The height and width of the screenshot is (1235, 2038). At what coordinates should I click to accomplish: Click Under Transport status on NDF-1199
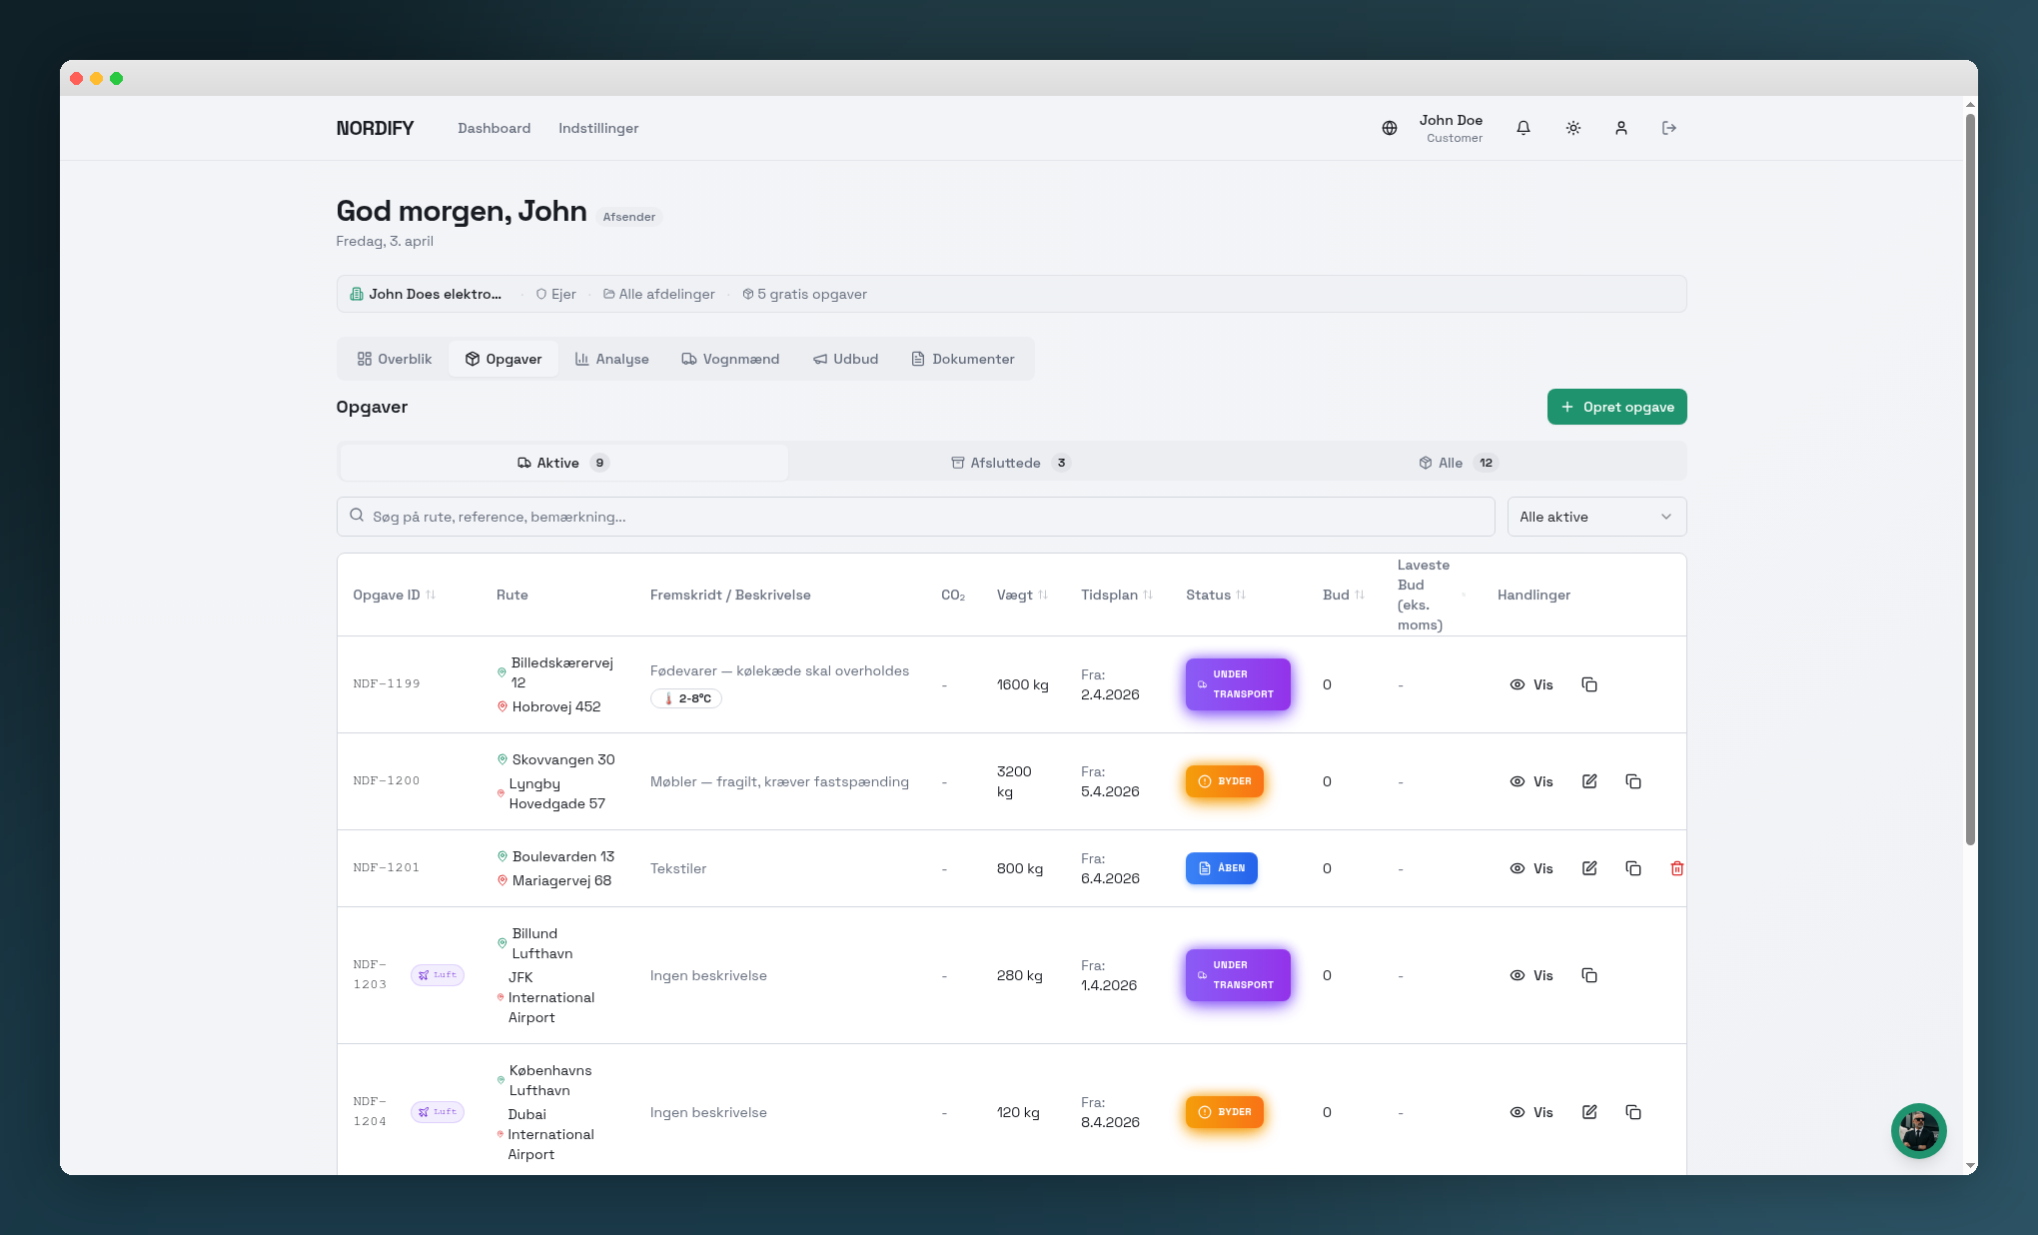coord(1238,684)
